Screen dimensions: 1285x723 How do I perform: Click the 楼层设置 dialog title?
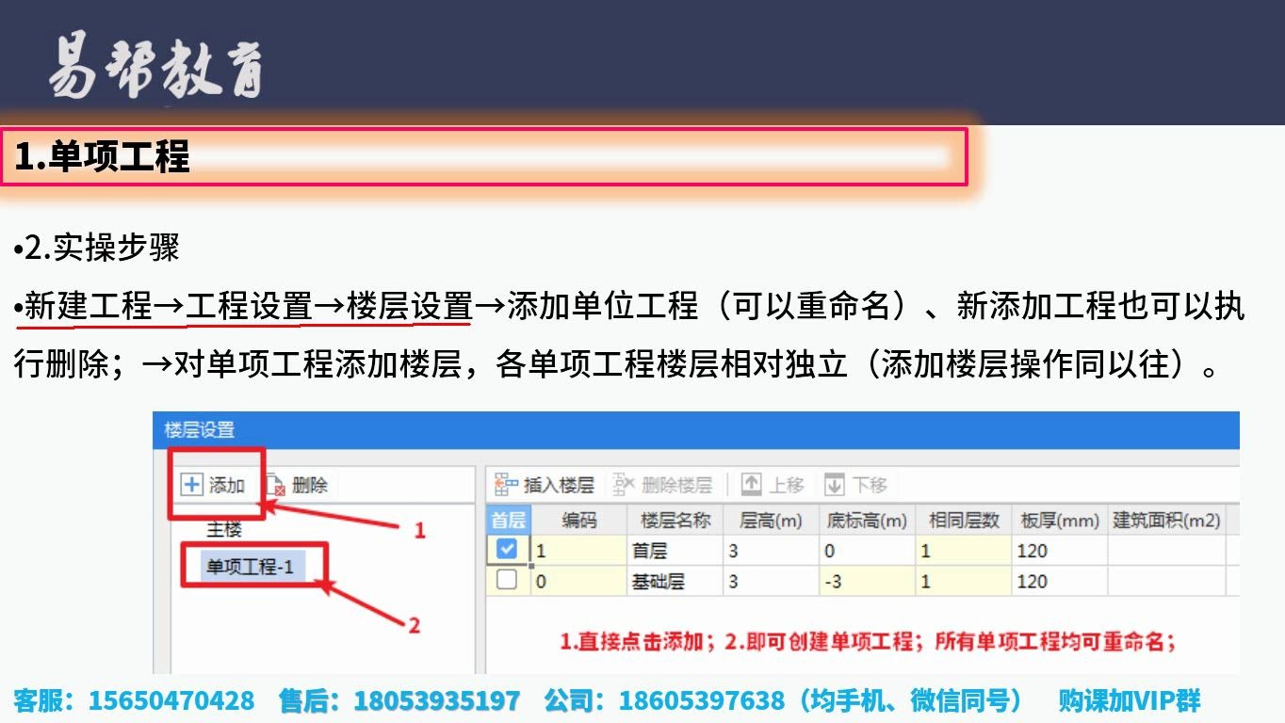tap(200, 430)
